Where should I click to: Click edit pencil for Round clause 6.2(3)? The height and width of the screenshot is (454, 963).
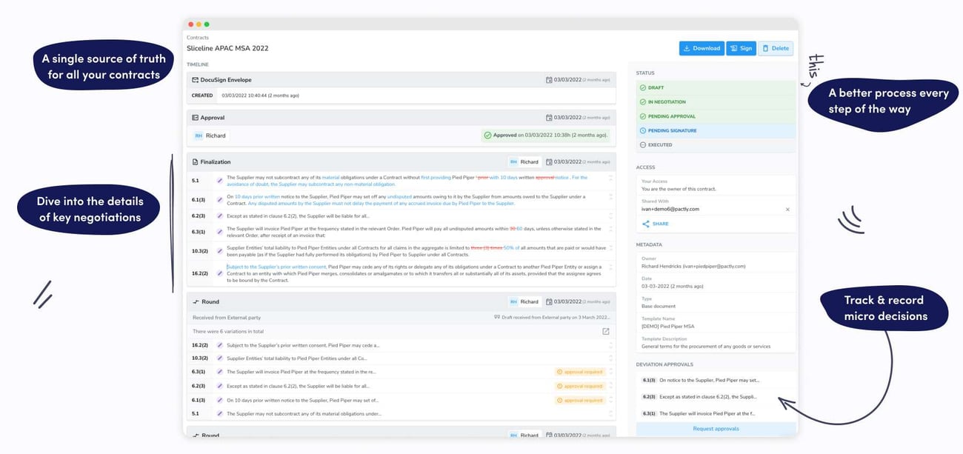pos(220,386)
